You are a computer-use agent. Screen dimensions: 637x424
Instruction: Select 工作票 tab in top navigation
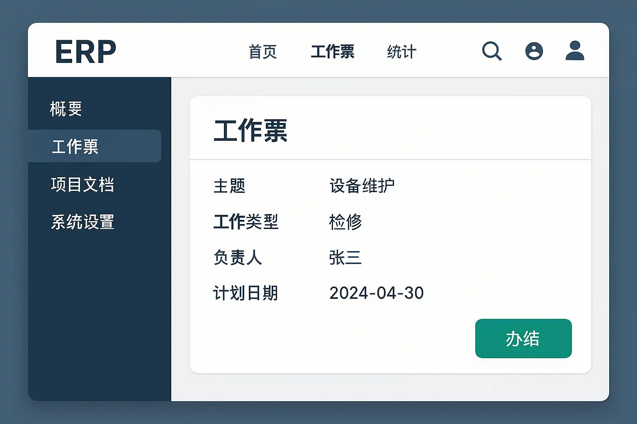[333, 52]
